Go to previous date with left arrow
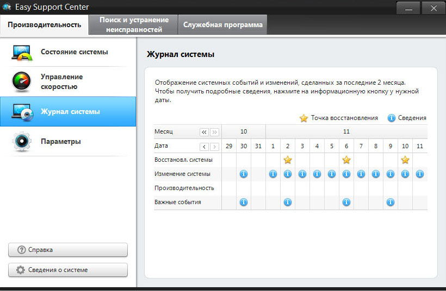The height and width of the screenshot is (291, 446). 204,147
